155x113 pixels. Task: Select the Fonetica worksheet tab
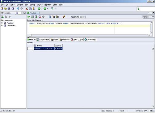pos(33,13)
